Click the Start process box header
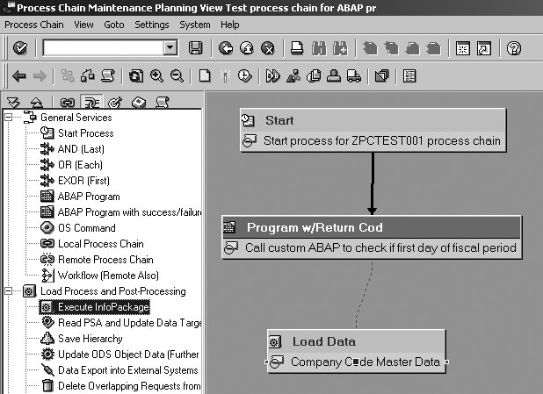This screenshot has width=543, height=394. pos(373,121)
